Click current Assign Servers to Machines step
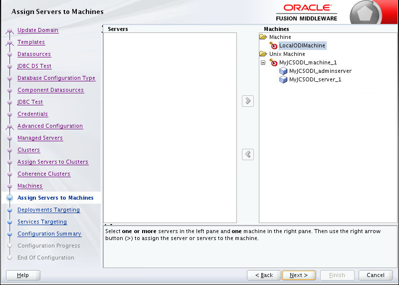The width and height of the screenshot is (399, 285). (x=55, y=198)
